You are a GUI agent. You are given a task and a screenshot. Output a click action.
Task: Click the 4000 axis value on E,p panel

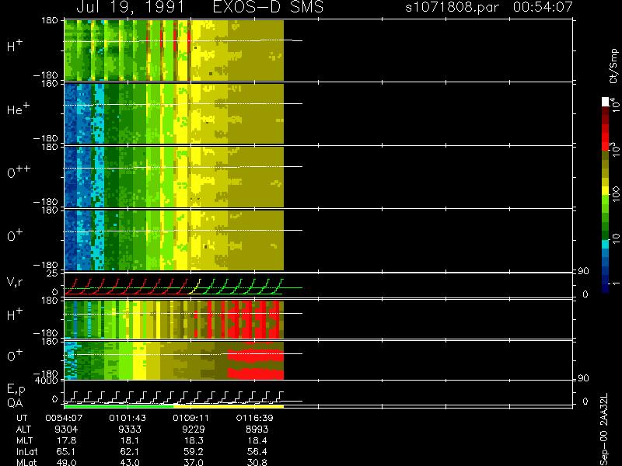pyautogui.click(x=48, y=381)
